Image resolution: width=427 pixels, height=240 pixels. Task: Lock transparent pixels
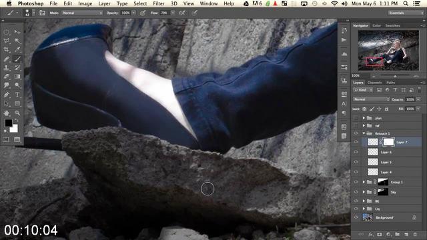pyautogui.click(x=364, y=109)
